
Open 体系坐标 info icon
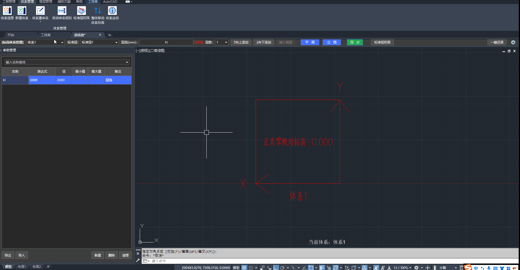[112, 11]
